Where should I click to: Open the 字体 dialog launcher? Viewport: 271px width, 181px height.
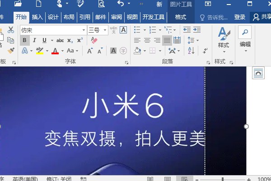126,62
